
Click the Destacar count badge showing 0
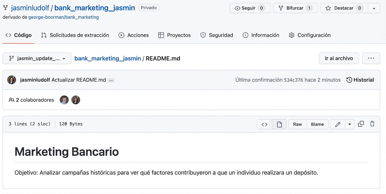coord(359,8)
